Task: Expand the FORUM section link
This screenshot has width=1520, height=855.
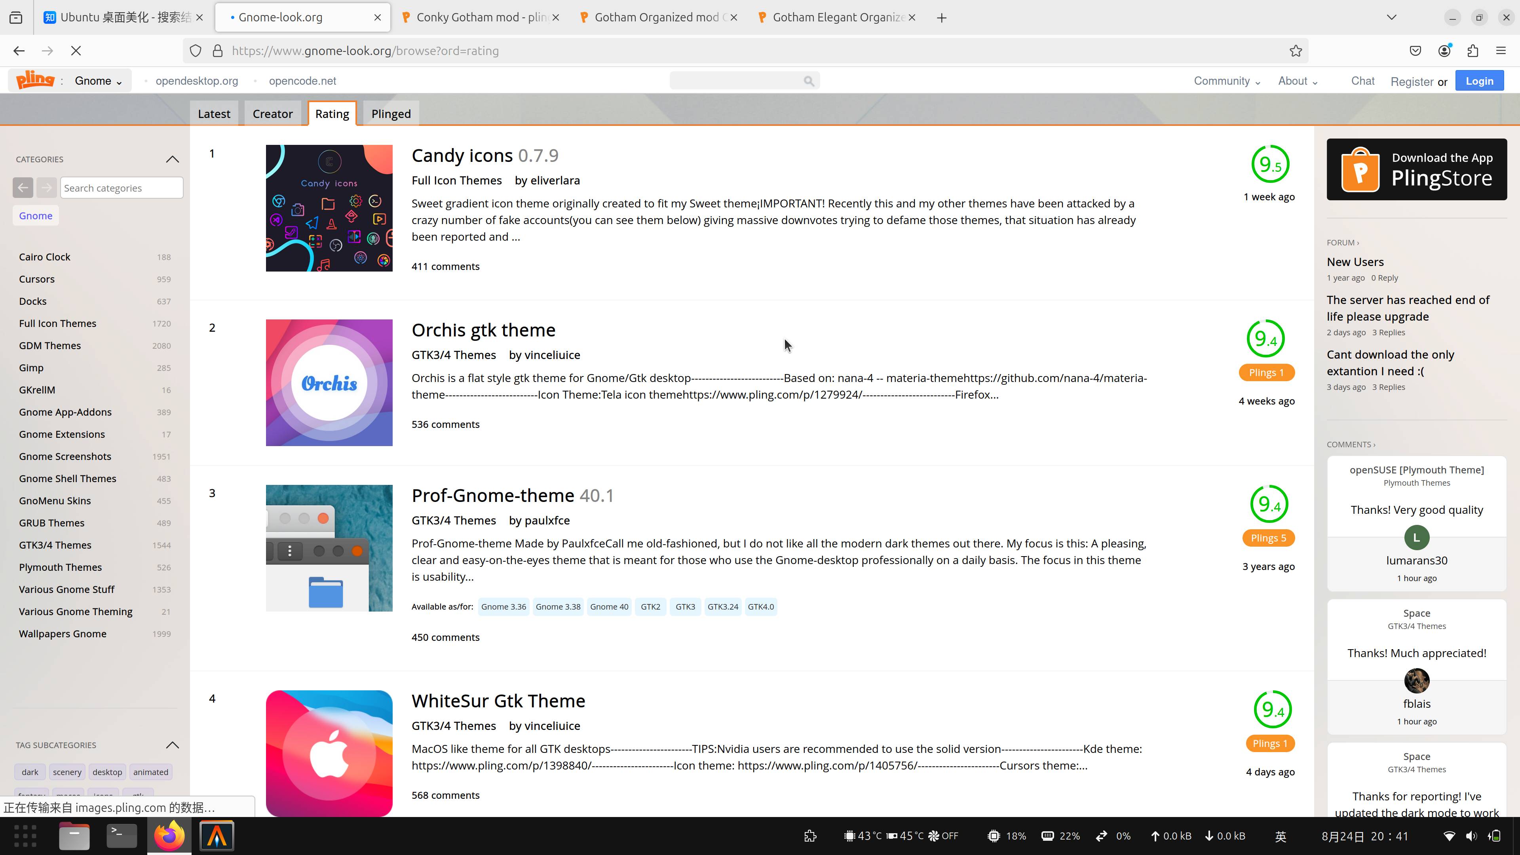Action: (1342, 243)
